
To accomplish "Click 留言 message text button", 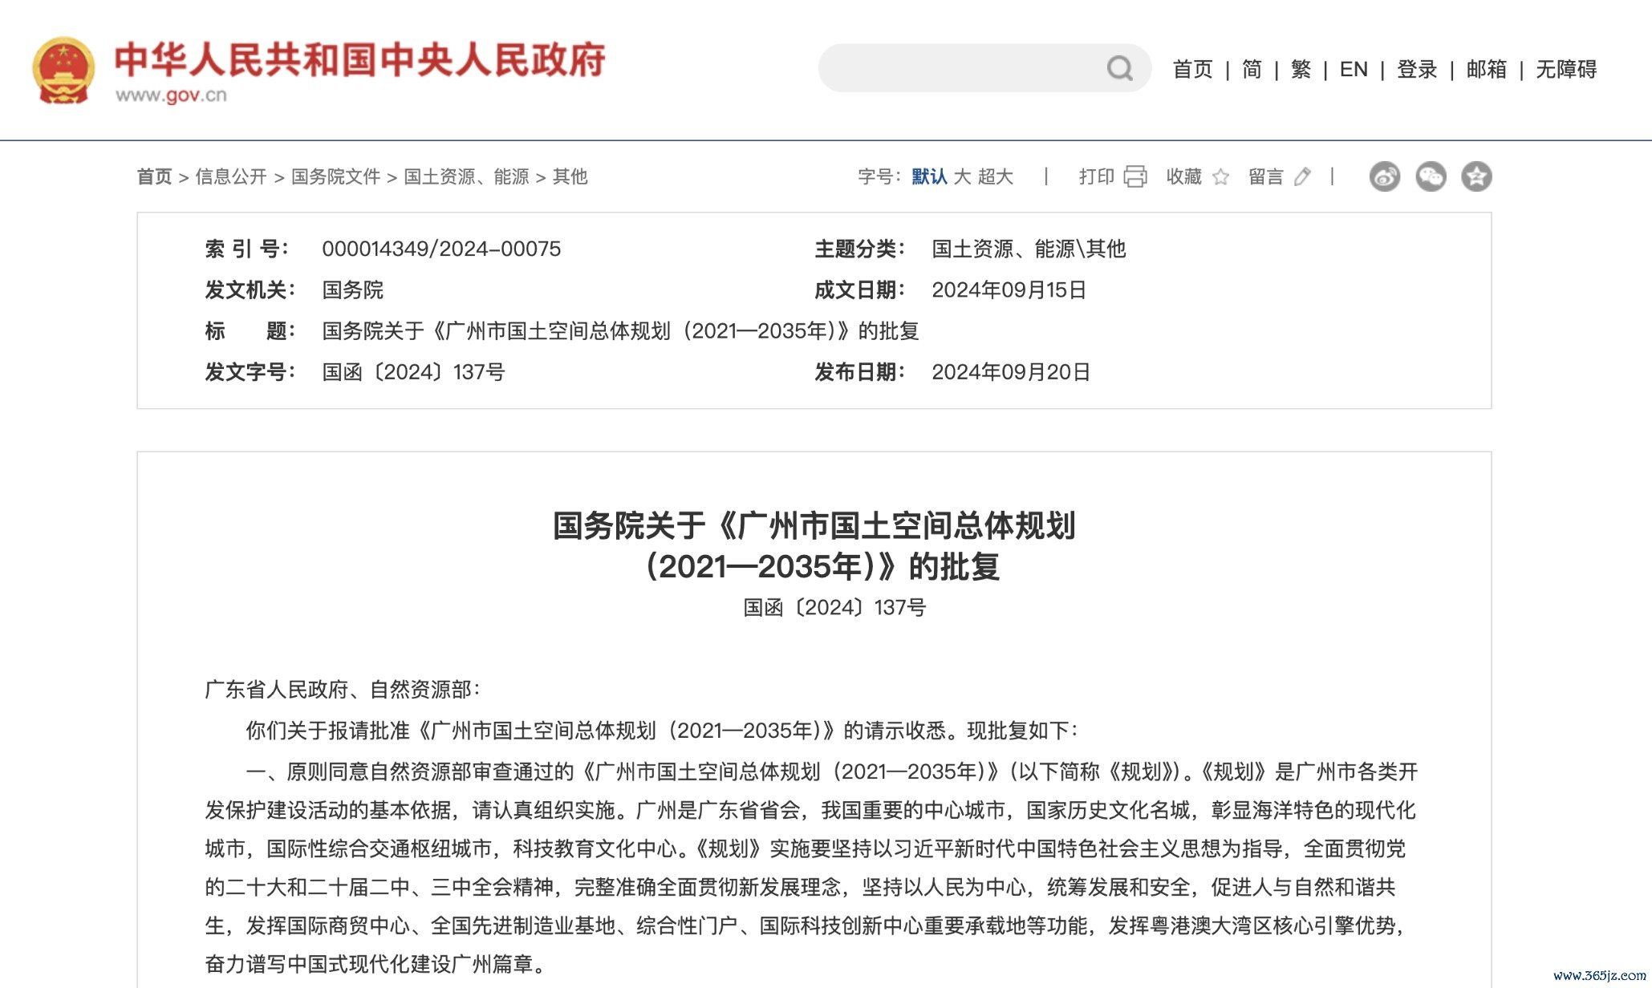I will point(1266,176).
